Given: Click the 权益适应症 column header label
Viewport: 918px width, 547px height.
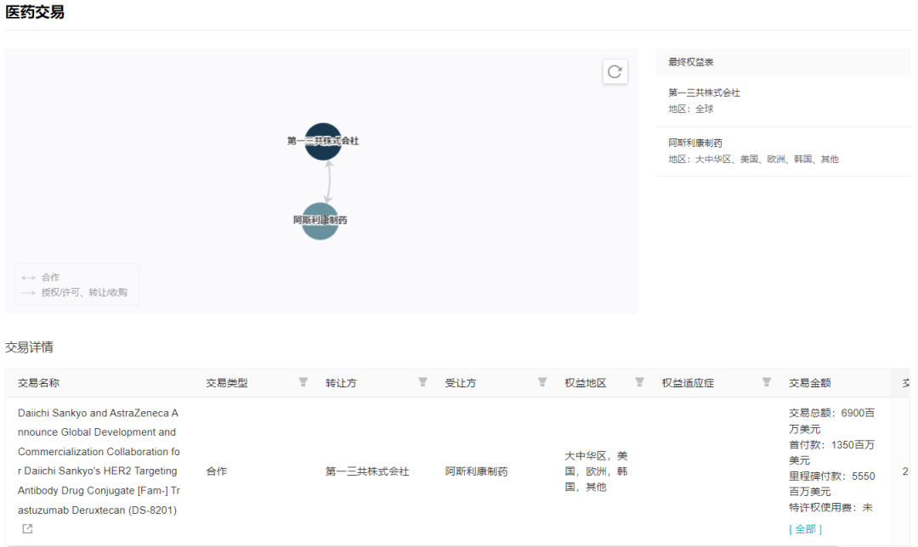Looking at the screenshot, I should (688, 382).
